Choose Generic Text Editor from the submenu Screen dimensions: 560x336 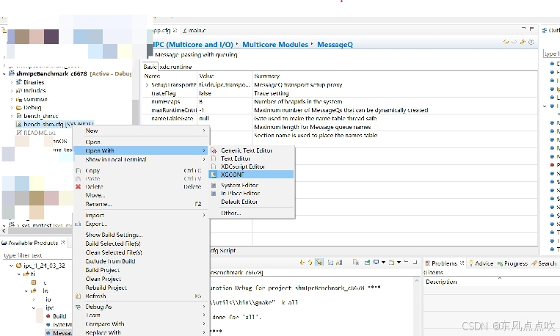(x=247, y=150)
